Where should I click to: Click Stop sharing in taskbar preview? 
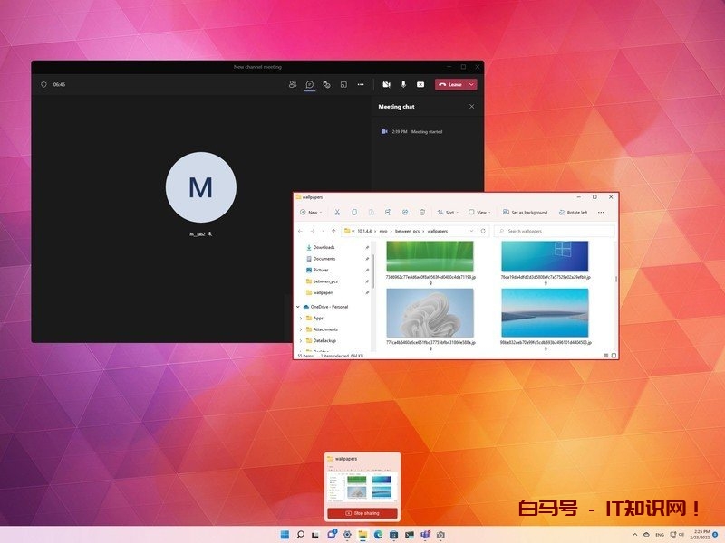[362, 513]
